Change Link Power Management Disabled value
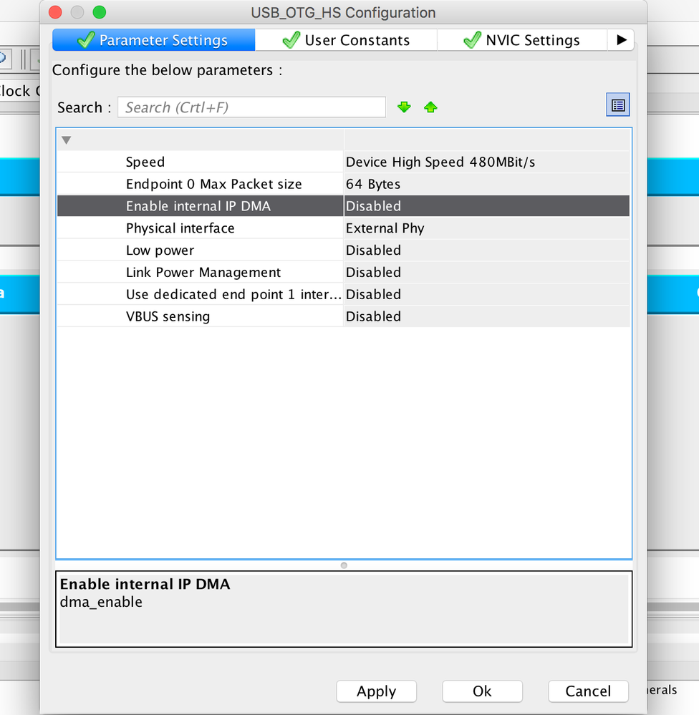 tap(487, 272)
